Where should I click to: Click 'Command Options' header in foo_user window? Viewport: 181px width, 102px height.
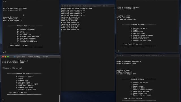(137, 25)
